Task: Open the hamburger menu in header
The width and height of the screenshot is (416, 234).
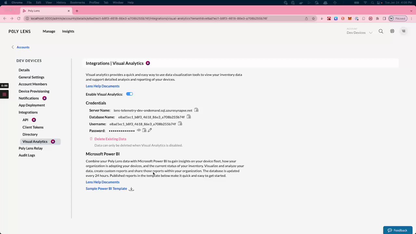Action: (404, 31)
